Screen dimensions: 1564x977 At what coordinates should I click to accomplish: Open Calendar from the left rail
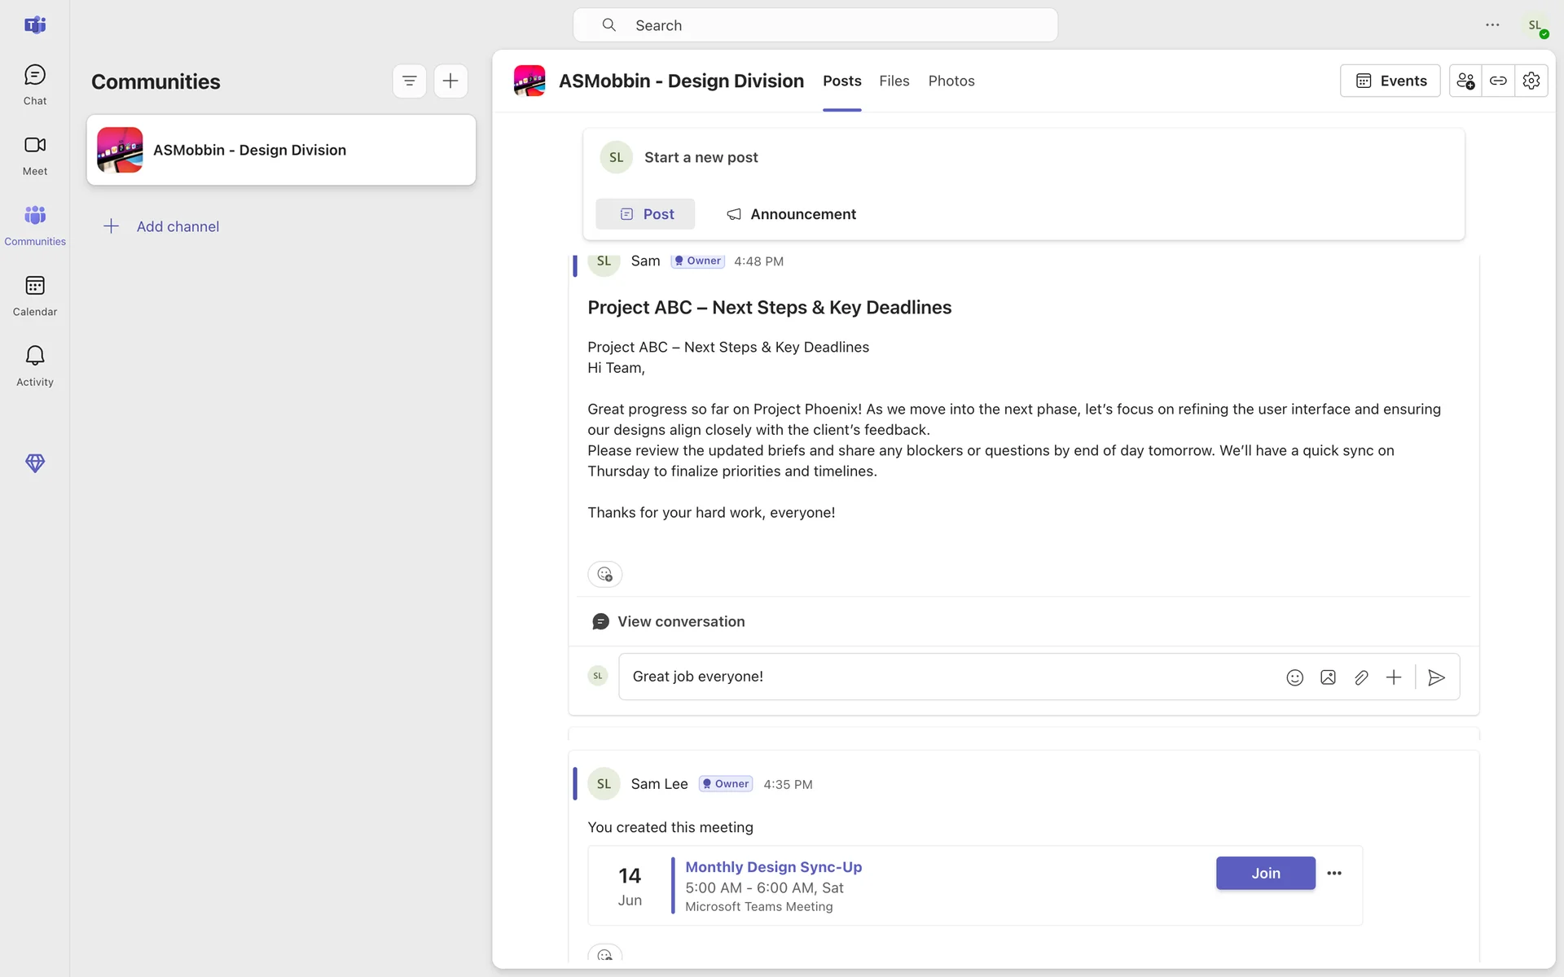pos(34,296)
